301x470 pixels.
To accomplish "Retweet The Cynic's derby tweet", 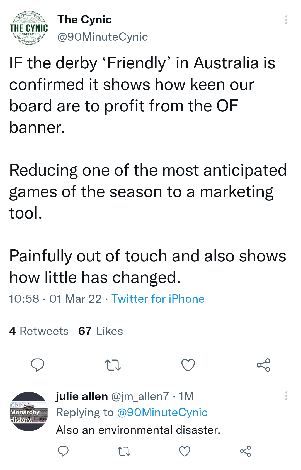I will [x=113, y=365].
